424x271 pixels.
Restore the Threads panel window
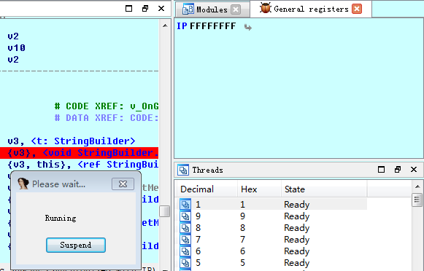pos(398,170)
